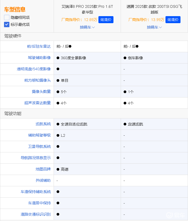The height and width of the screenshot is (221, 188).
Task: Open the 卫星导航系统 parameter link
Action: coord(39,146)
